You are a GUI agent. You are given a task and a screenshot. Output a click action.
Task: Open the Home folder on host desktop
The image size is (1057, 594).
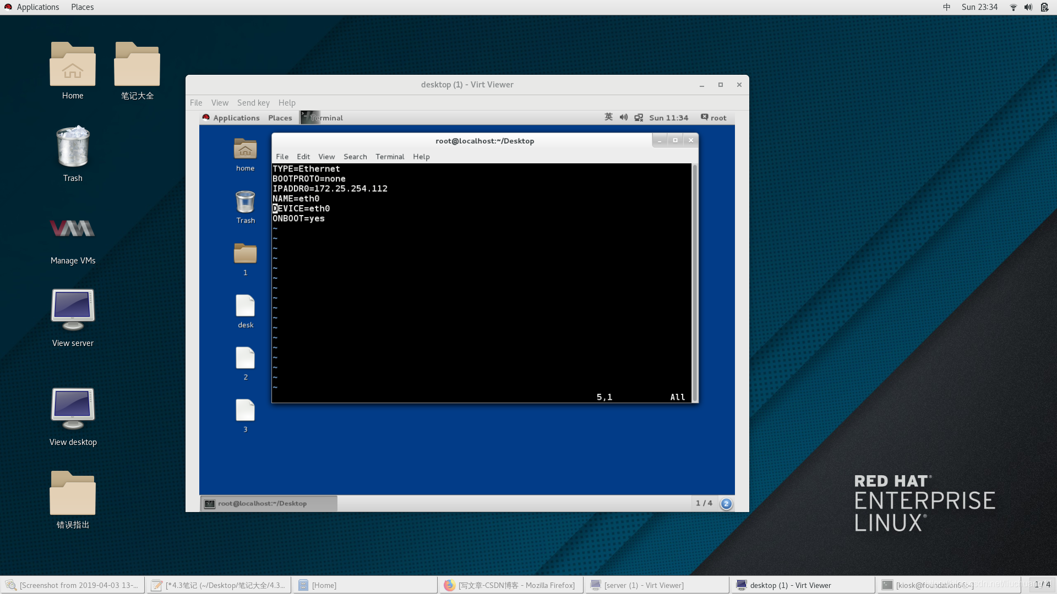coord(73,64)
